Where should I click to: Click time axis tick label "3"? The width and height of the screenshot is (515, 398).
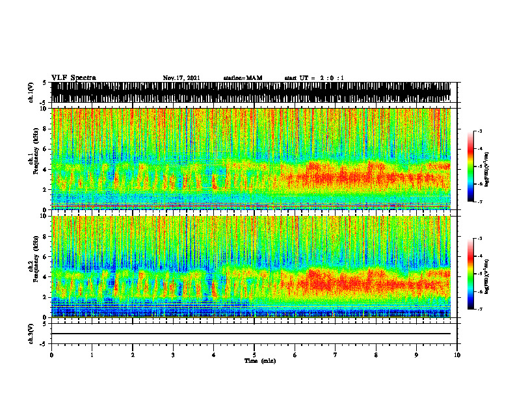point(173,354)
